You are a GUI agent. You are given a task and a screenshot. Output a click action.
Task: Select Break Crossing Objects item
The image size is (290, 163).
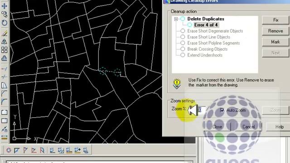(x=208, y=49)
